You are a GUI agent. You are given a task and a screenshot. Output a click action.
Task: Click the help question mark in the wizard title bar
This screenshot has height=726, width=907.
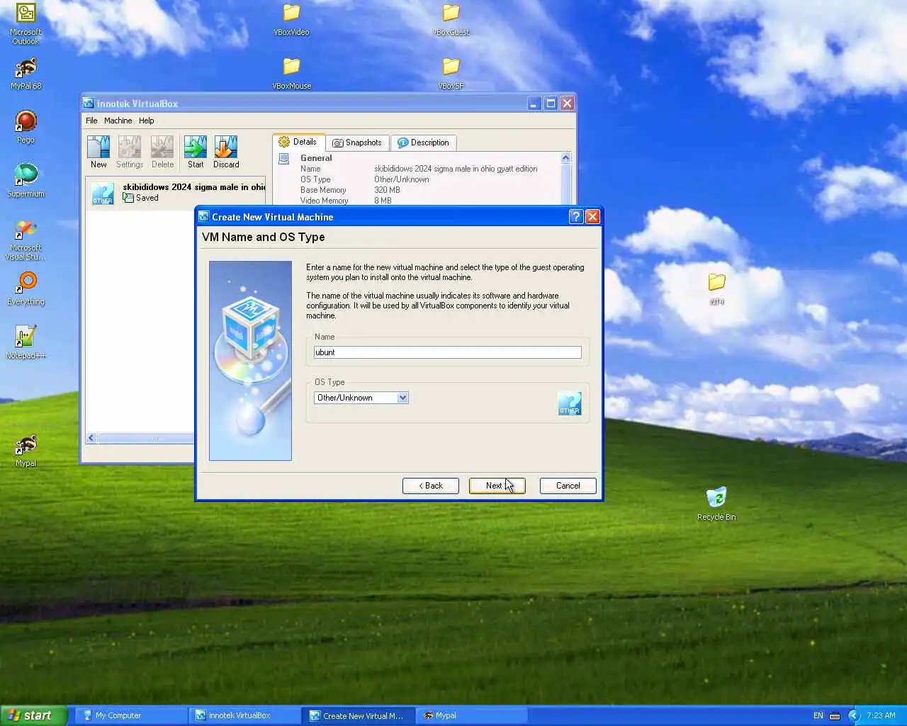576,217
